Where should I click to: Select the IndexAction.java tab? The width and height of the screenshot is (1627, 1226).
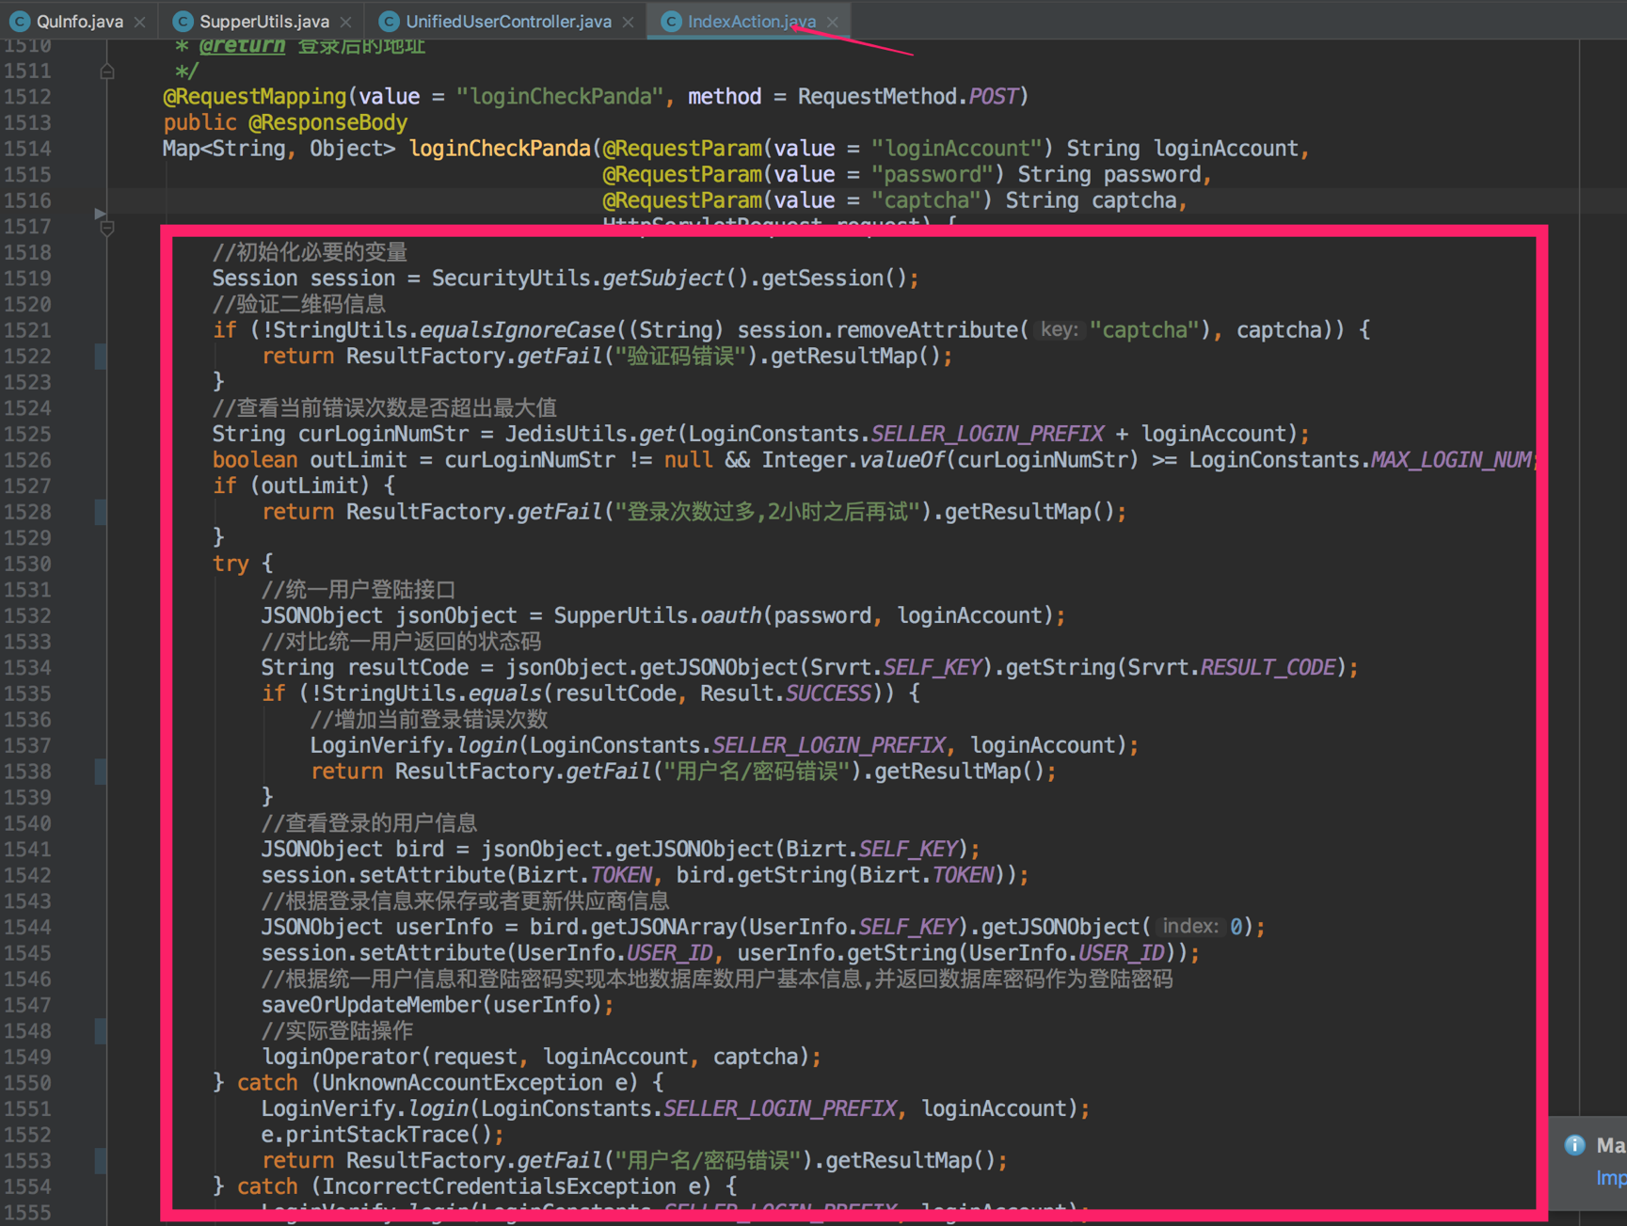(x=751, y=21)
